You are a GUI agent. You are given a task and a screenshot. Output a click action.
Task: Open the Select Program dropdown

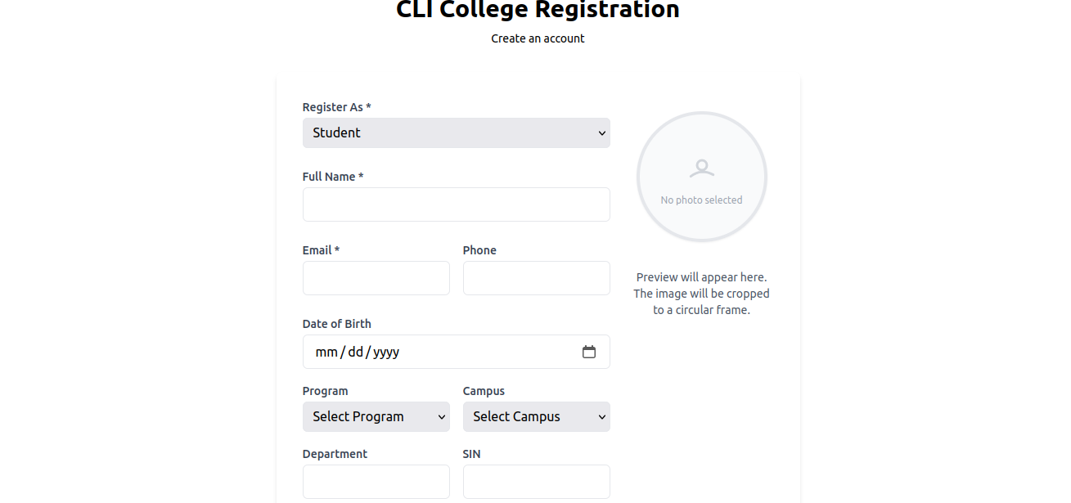click(x=376, y=416)
